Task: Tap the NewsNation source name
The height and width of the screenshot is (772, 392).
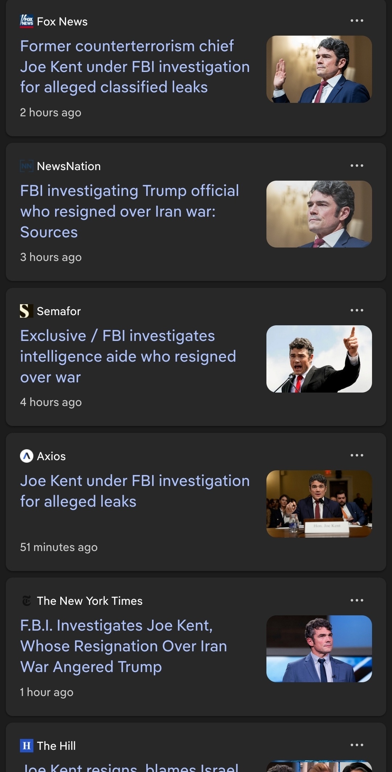Action: point(69,166)
